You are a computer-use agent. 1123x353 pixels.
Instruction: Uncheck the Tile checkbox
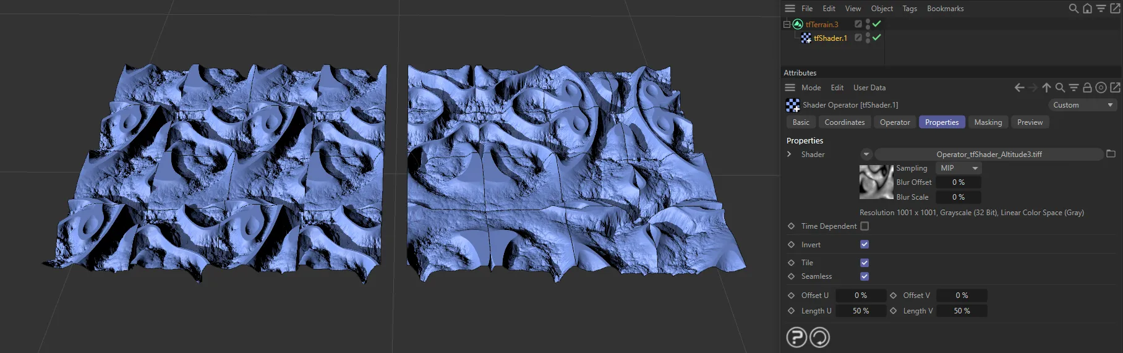pos(865,263)
